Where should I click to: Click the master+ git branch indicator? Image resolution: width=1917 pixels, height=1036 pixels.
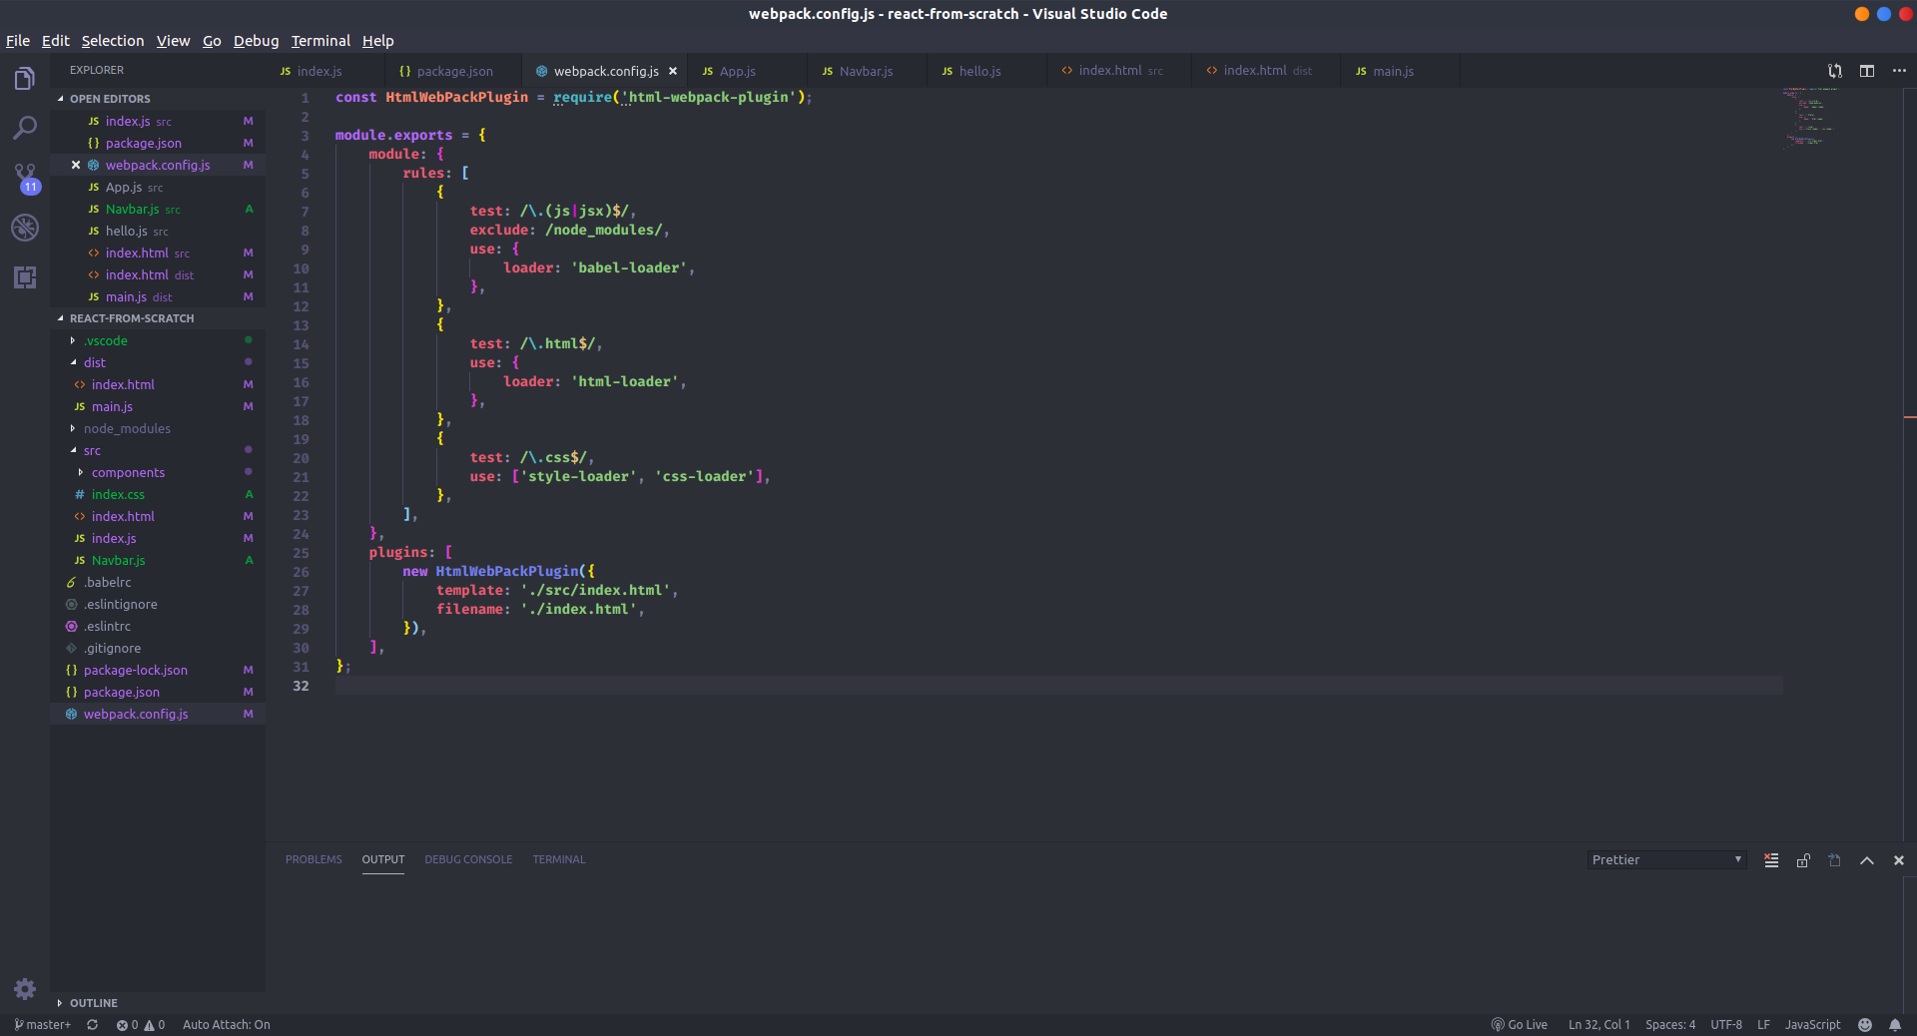pyautogui.click(x=43, y=1025)
